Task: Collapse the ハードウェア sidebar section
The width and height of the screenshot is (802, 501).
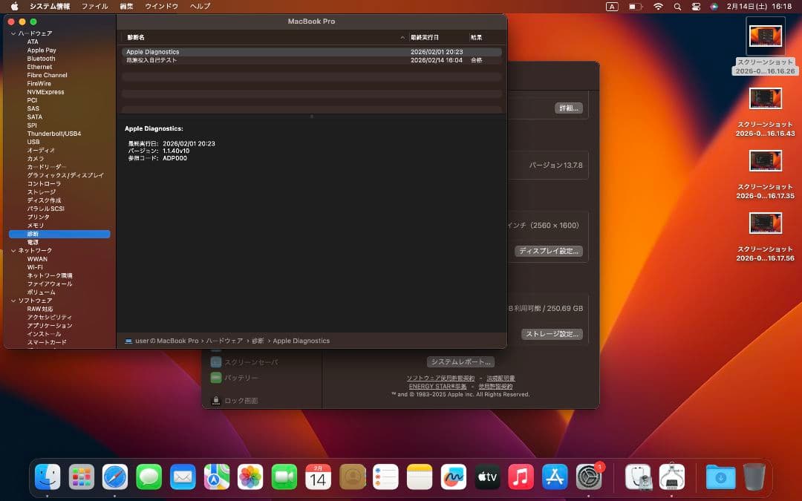Action: click(12, 33)
